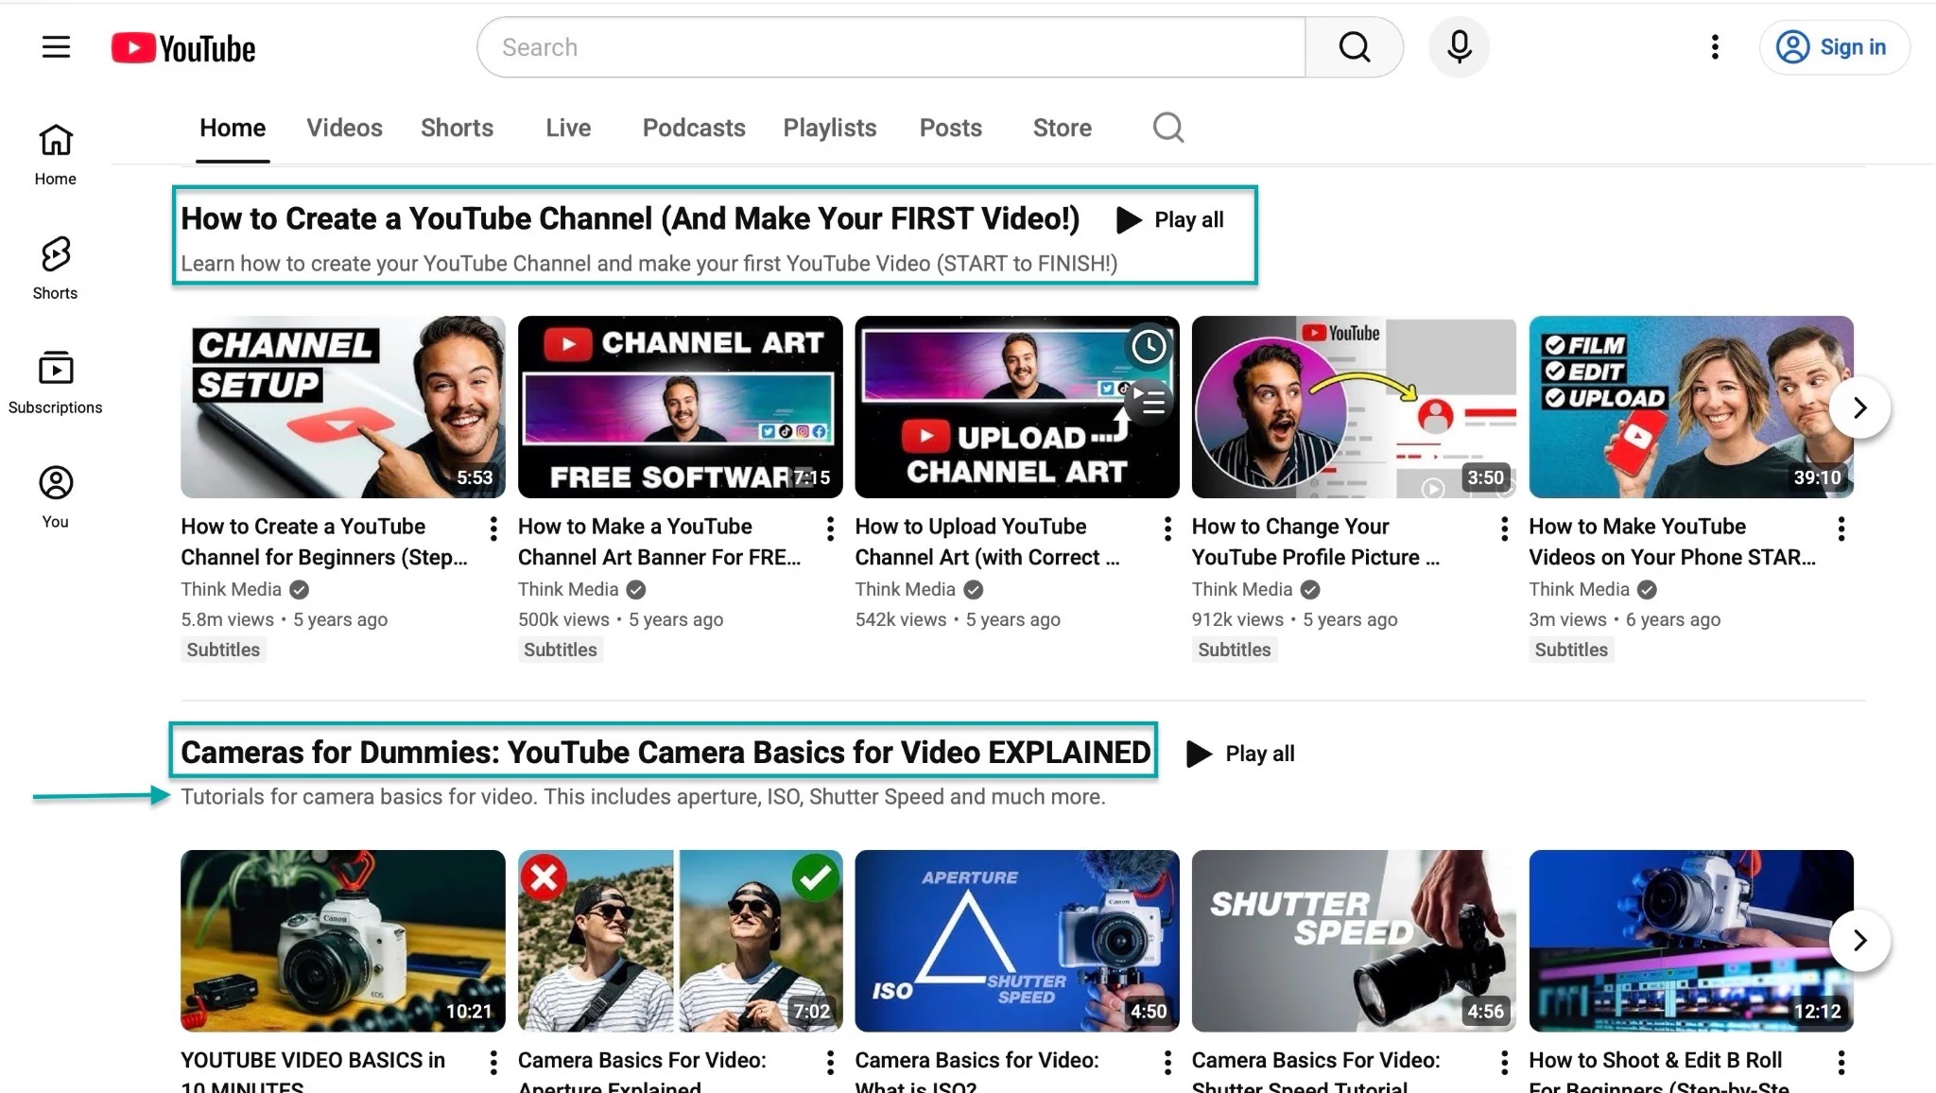Open the Store tab
Viewport: 1936px width, 1093px height.
[1063, 128]
